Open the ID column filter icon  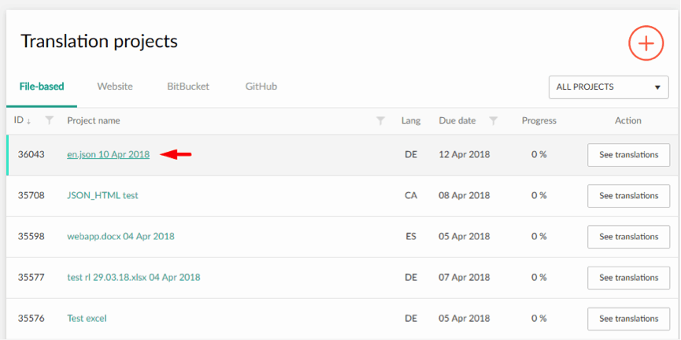click(x=50, y=120)
